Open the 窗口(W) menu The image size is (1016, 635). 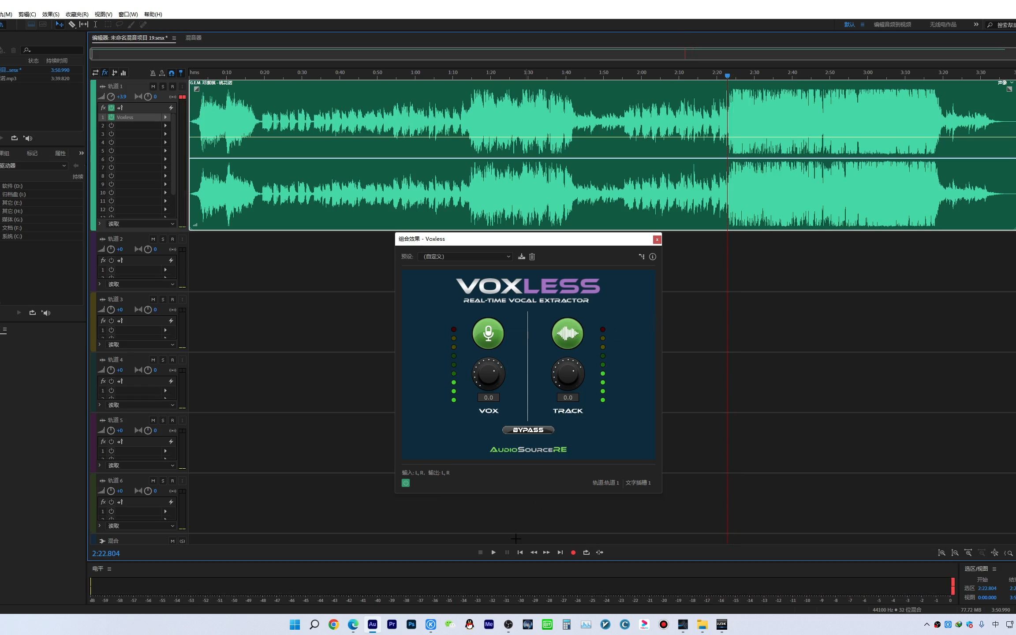[x=128, y=15]
